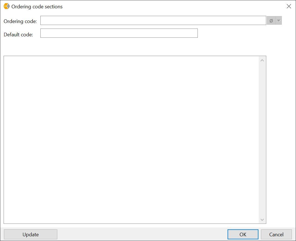This screenshot has width=296, height=241.
Task: Click the Default code text box
Action: (x=119, y=33)
